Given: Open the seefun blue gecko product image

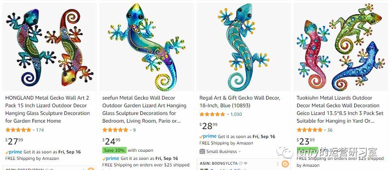Looking at the screenshot, I should click(147, 47).
